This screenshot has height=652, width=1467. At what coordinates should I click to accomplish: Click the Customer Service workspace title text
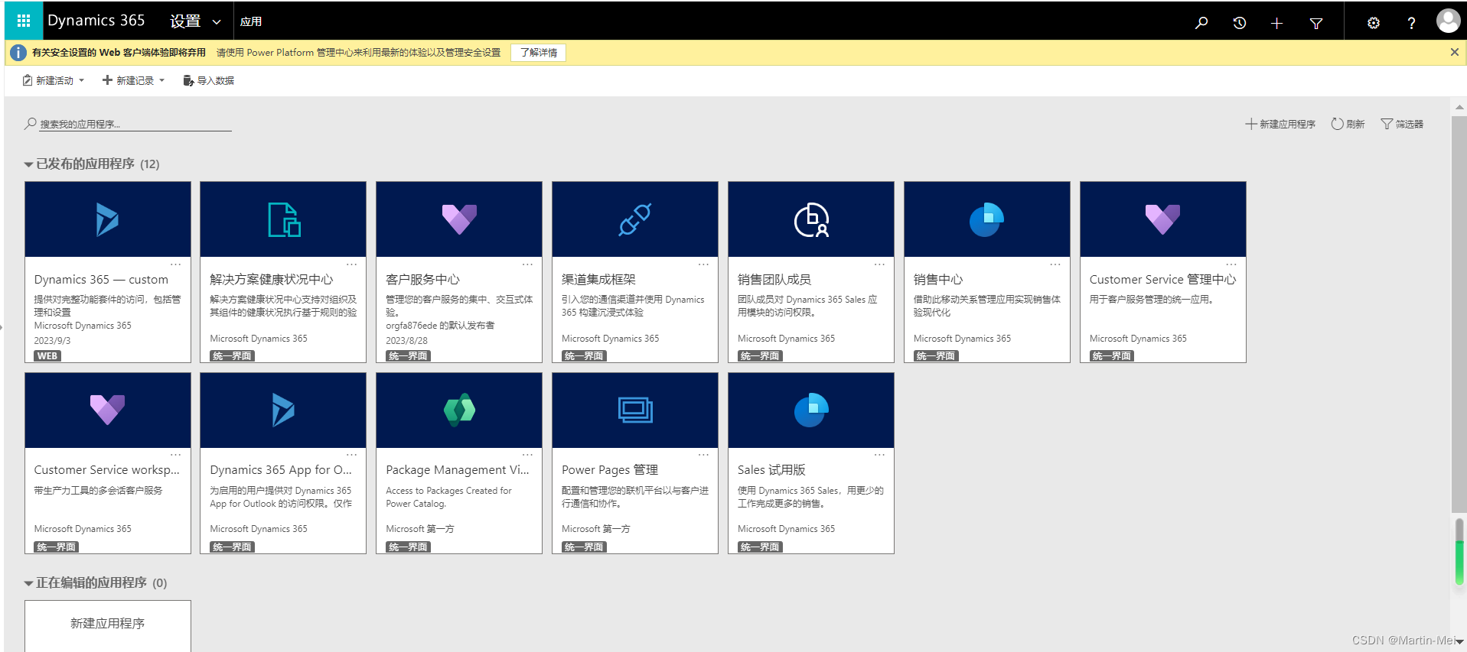click(107, 470)
